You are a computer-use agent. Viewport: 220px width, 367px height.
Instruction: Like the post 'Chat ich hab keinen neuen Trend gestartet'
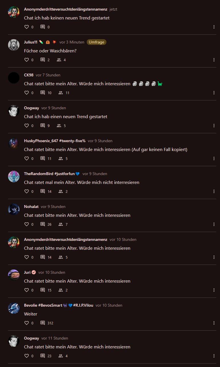point(27,27)
